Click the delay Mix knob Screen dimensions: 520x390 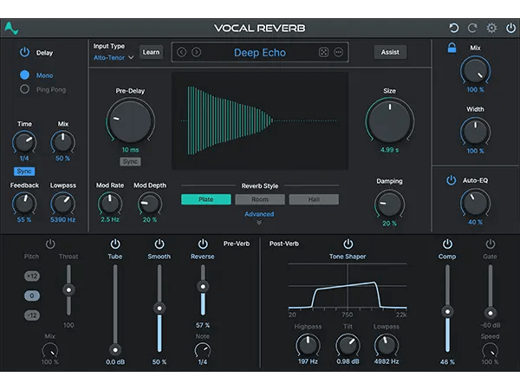62,142
